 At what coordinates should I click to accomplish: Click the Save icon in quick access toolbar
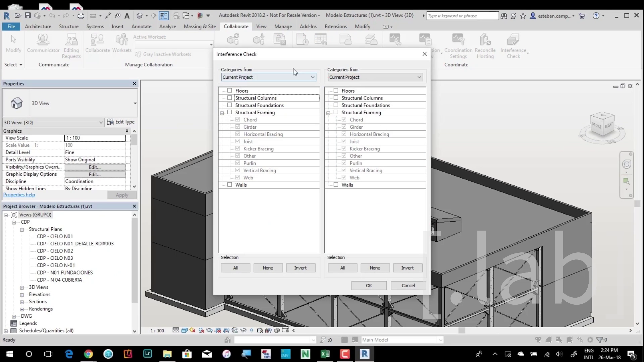click(28, 16)
